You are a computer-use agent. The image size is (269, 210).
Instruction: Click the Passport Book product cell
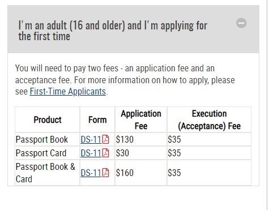48,140
